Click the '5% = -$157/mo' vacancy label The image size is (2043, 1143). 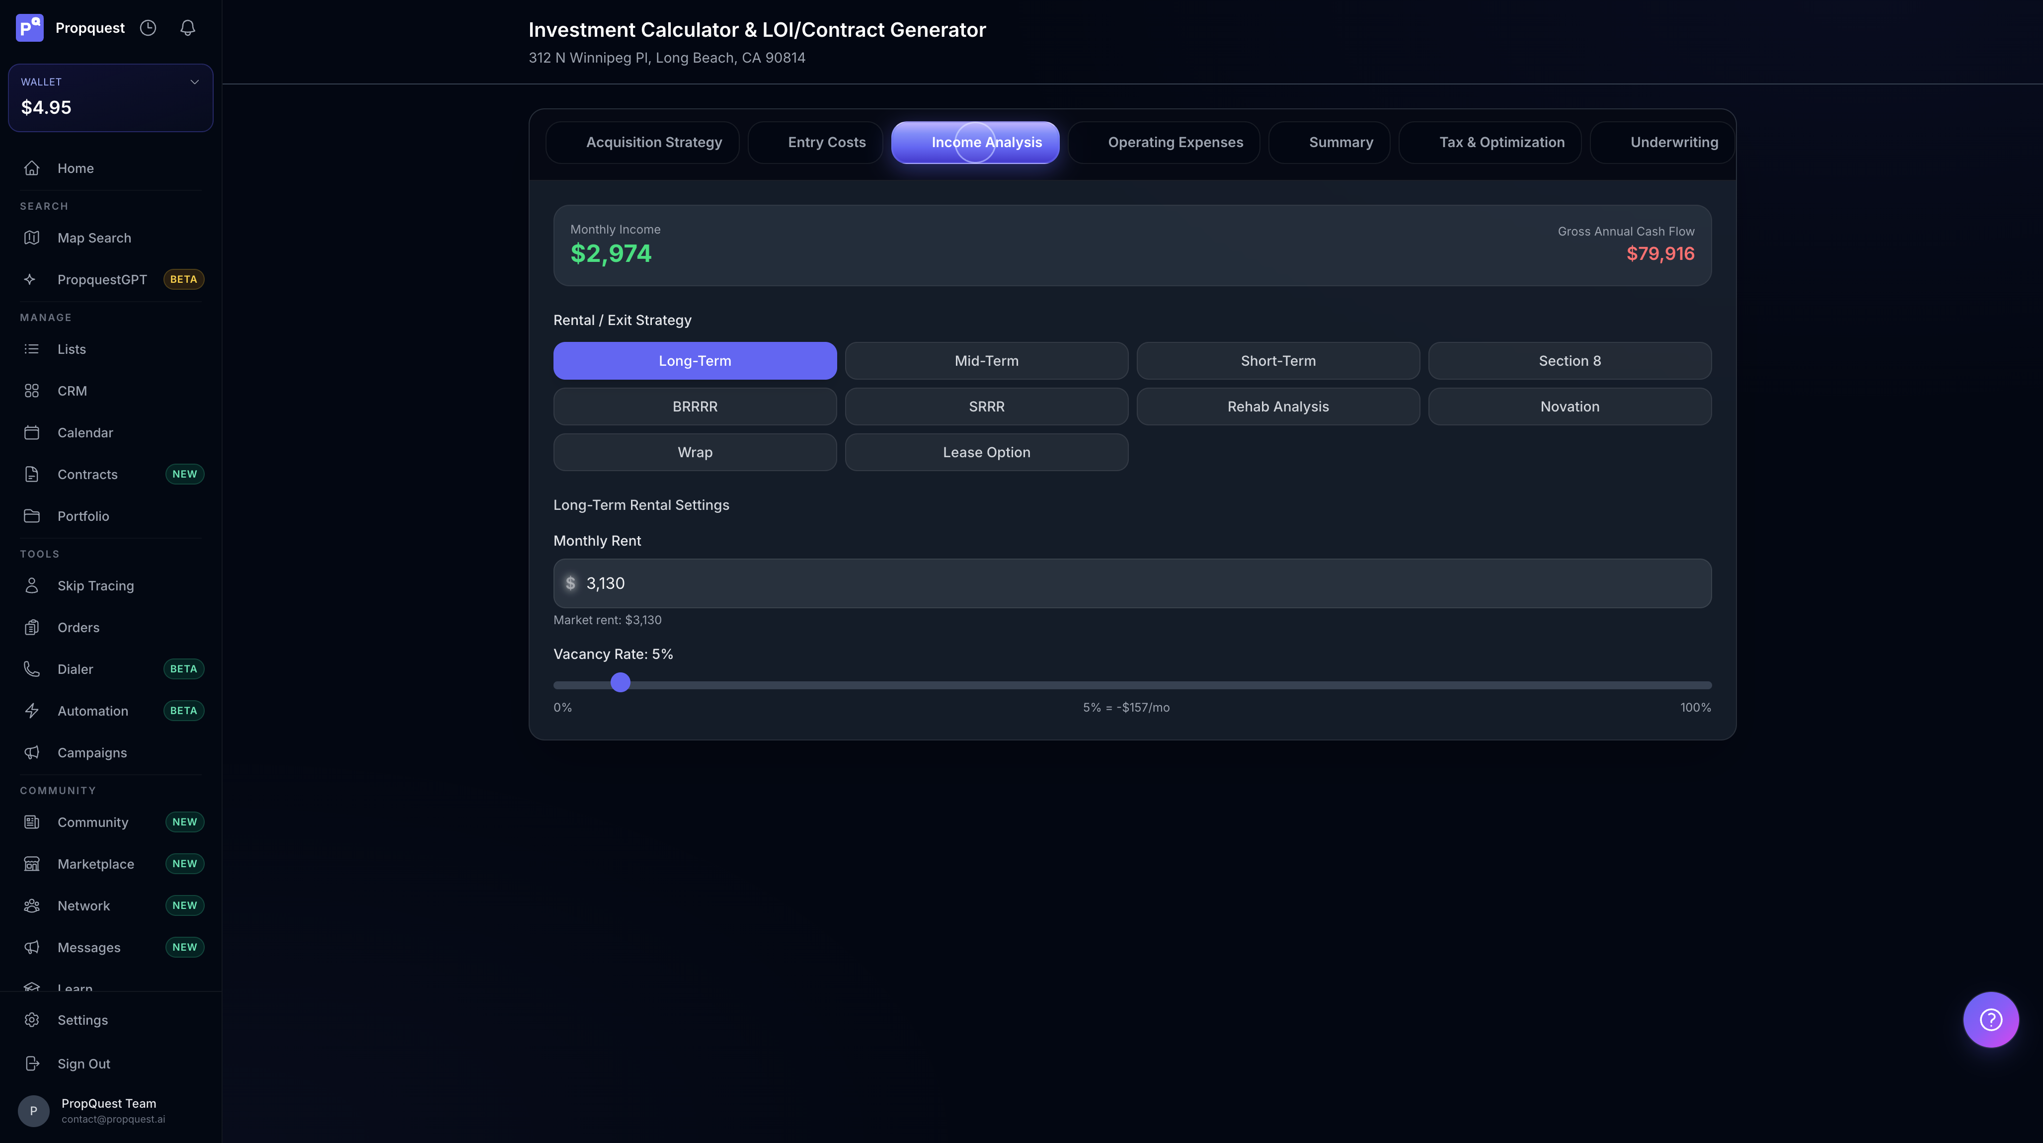click(x=1126, y=708)
